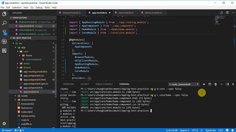This screenshot has height=132, width=236.
Task: Open Source Control view with 21 changes
Action: click(4, 32)
